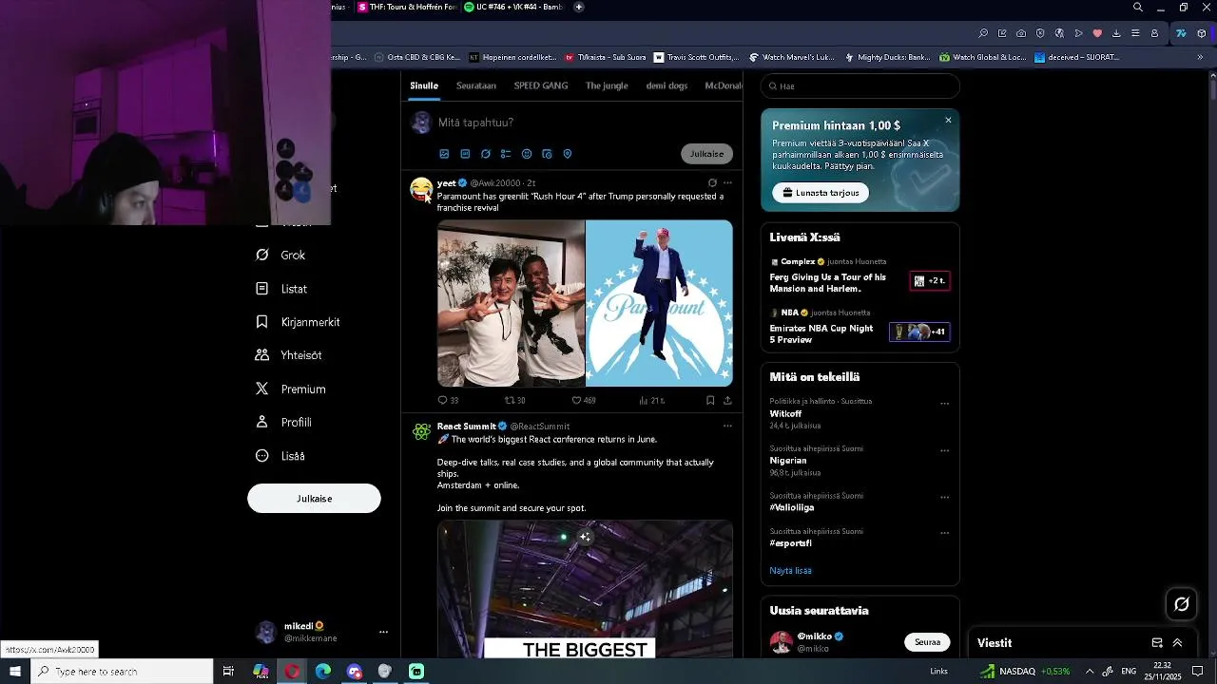Open the UC #746 + VK #44 browser tab

click(x=513, y=7)
